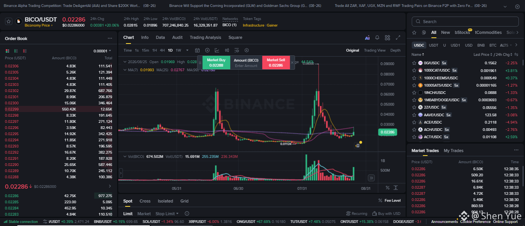
Task: Collapse the OHLC date info row chevron
Action: click(x=125, y=62)
